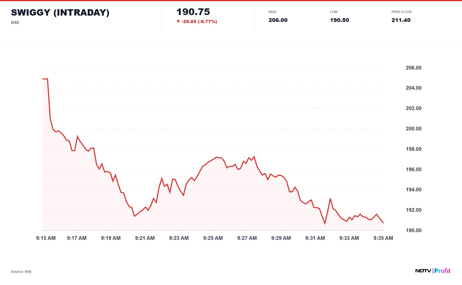Select the low value 190.50
Viewport: 462px width, 285px height.
click(x=340, y=20)
